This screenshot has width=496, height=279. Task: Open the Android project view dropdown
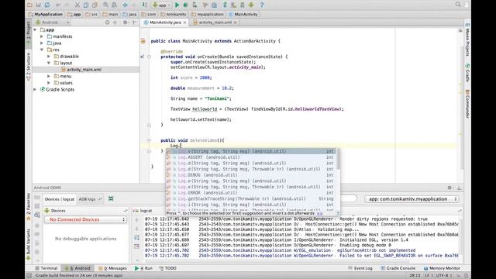pyautogui.click(x=52, y=22)
